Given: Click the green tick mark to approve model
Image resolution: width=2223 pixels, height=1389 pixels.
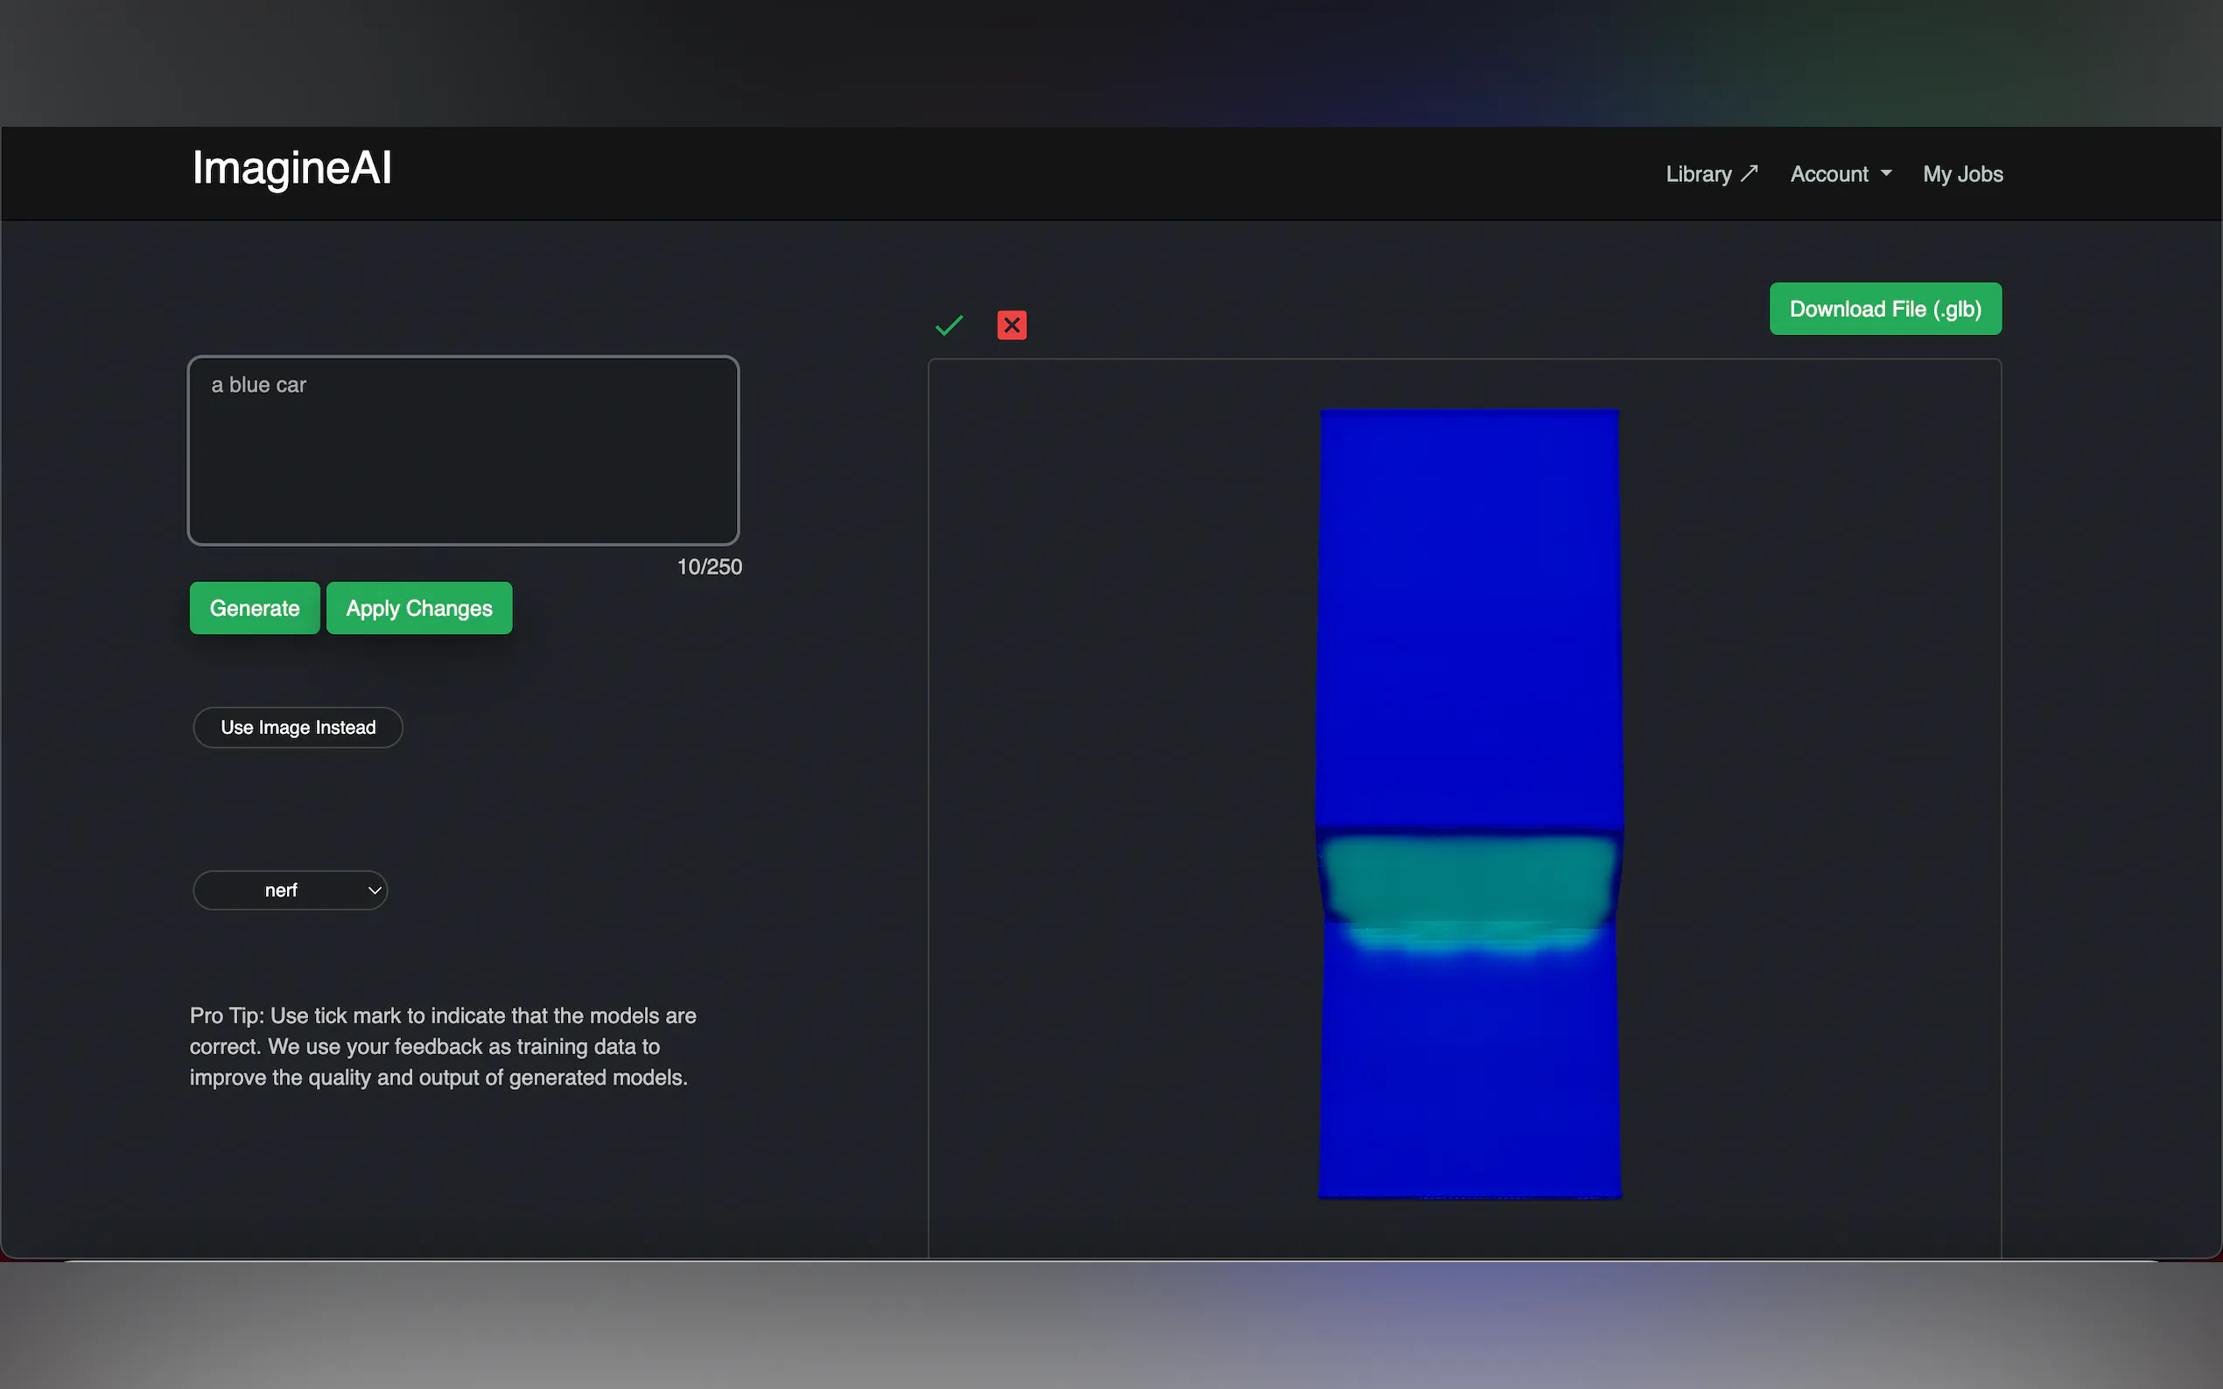Looking at the screenshot, I should click(x=949, y=325).
